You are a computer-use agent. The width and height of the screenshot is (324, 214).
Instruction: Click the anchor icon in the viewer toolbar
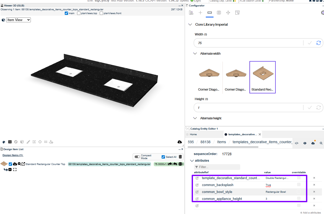(51, 142)
